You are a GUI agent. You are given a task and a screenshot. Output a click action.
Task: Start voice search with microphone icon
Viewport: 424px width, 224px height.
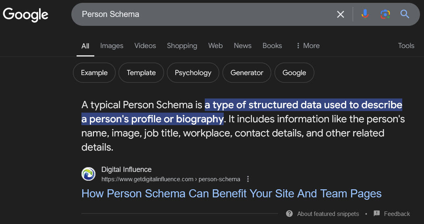(365, 15)
